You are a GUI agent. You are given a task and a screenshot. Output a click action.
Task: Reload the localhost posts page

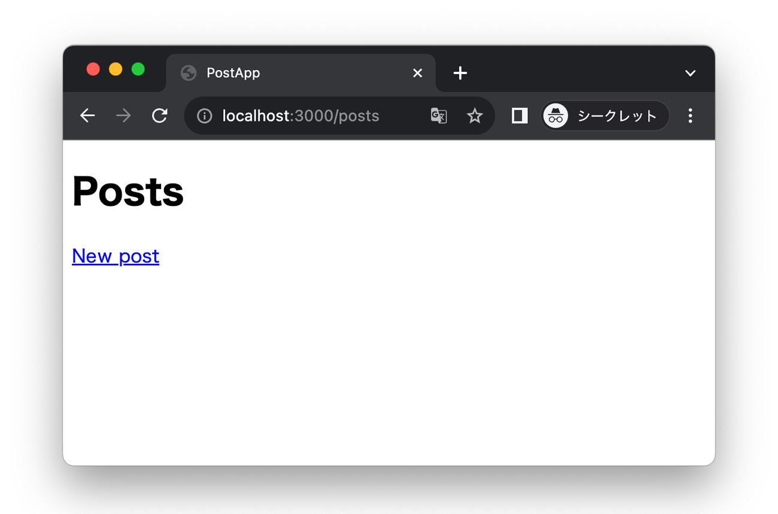(159, 115)
